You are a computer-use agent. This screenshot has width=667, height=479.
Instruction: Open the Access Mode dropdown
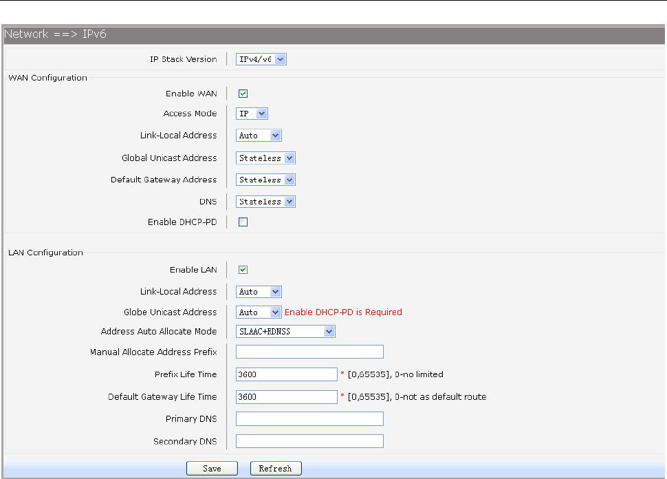[252, 114]
